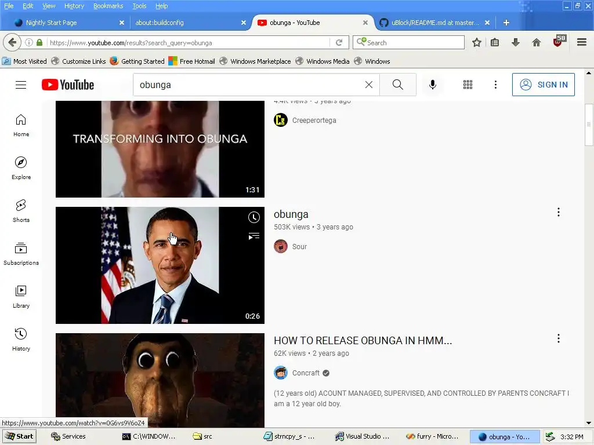Screen dimensions: 594x445
Task: Play the HOW TO RELEASE OBUNGA thumbnail
Action: (160, 380)
